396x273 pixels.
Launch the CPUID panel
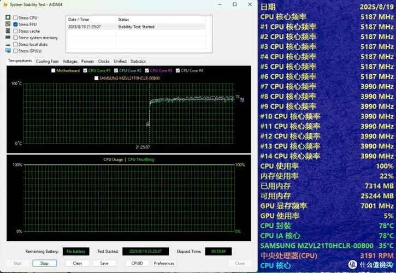coord(137,263)
